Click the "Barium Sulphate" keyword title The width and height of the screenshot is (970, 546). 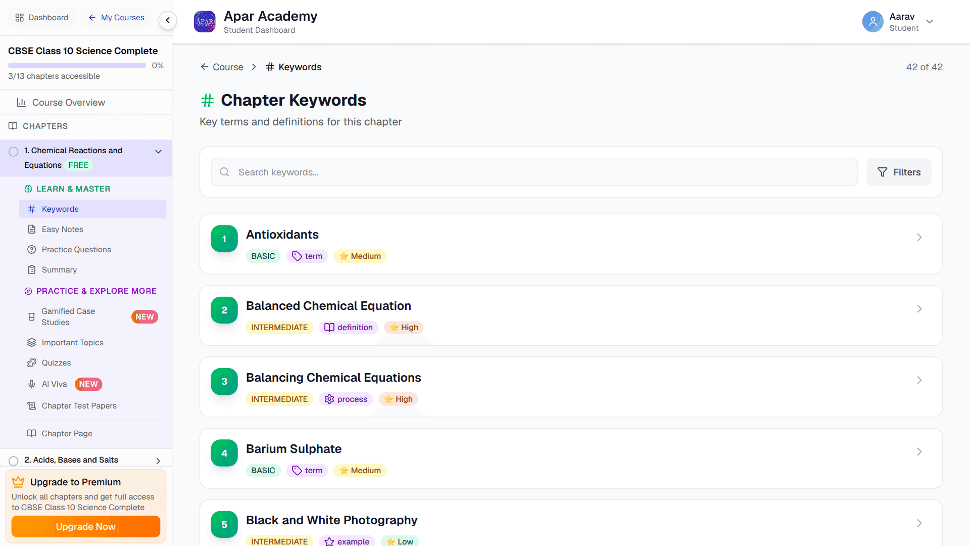pos(294,449)
